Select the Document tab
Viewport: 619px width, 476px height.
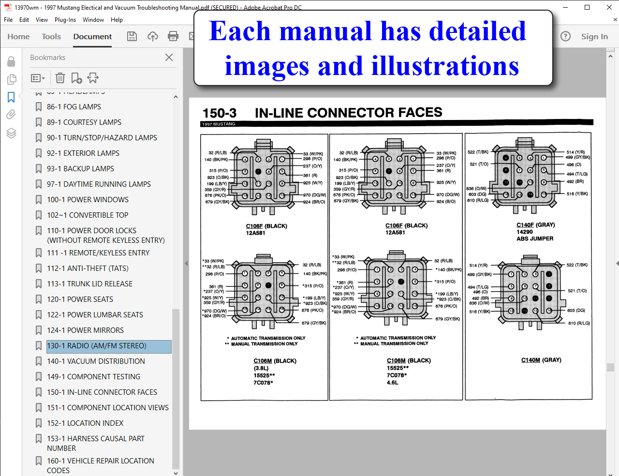pos(92,36)
